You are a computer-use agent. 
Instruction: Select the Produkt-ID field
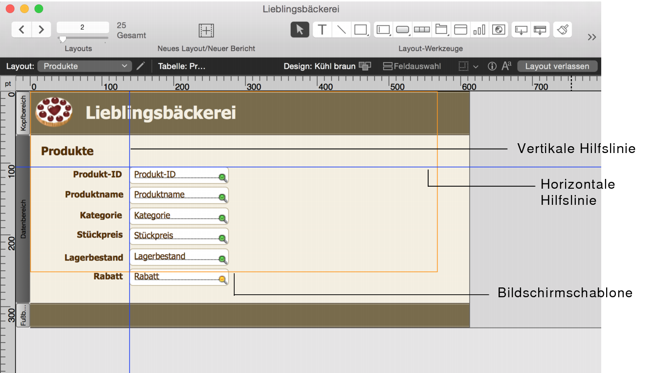[179, 175]
